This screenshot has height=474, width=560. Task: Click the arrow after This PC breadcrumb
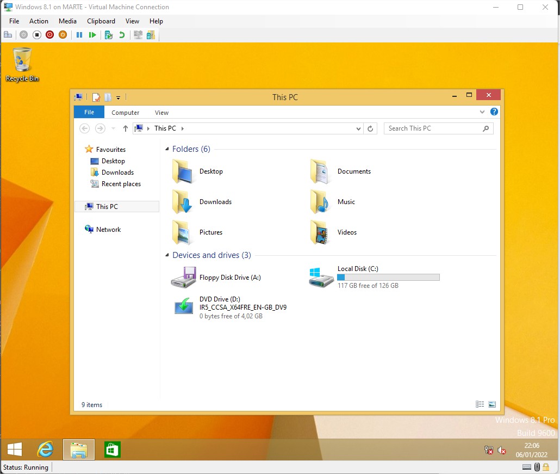pos(183,128)
